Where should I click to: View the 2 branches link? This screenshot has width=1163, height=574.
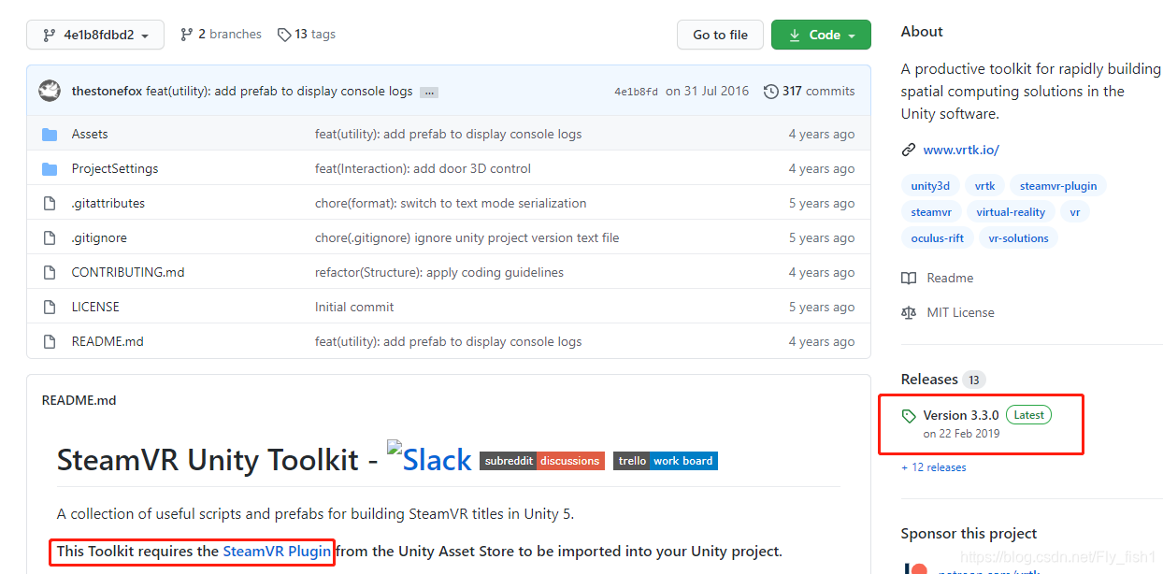click(x=229, y=35)
